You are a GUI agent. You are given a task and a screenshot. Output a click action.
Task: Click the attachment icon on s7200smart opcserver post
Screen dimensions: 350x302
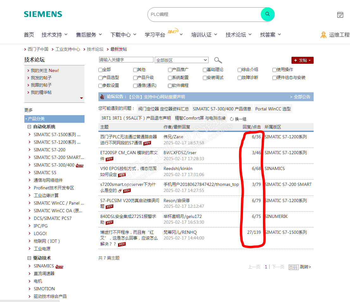click(x=120, y=191)
